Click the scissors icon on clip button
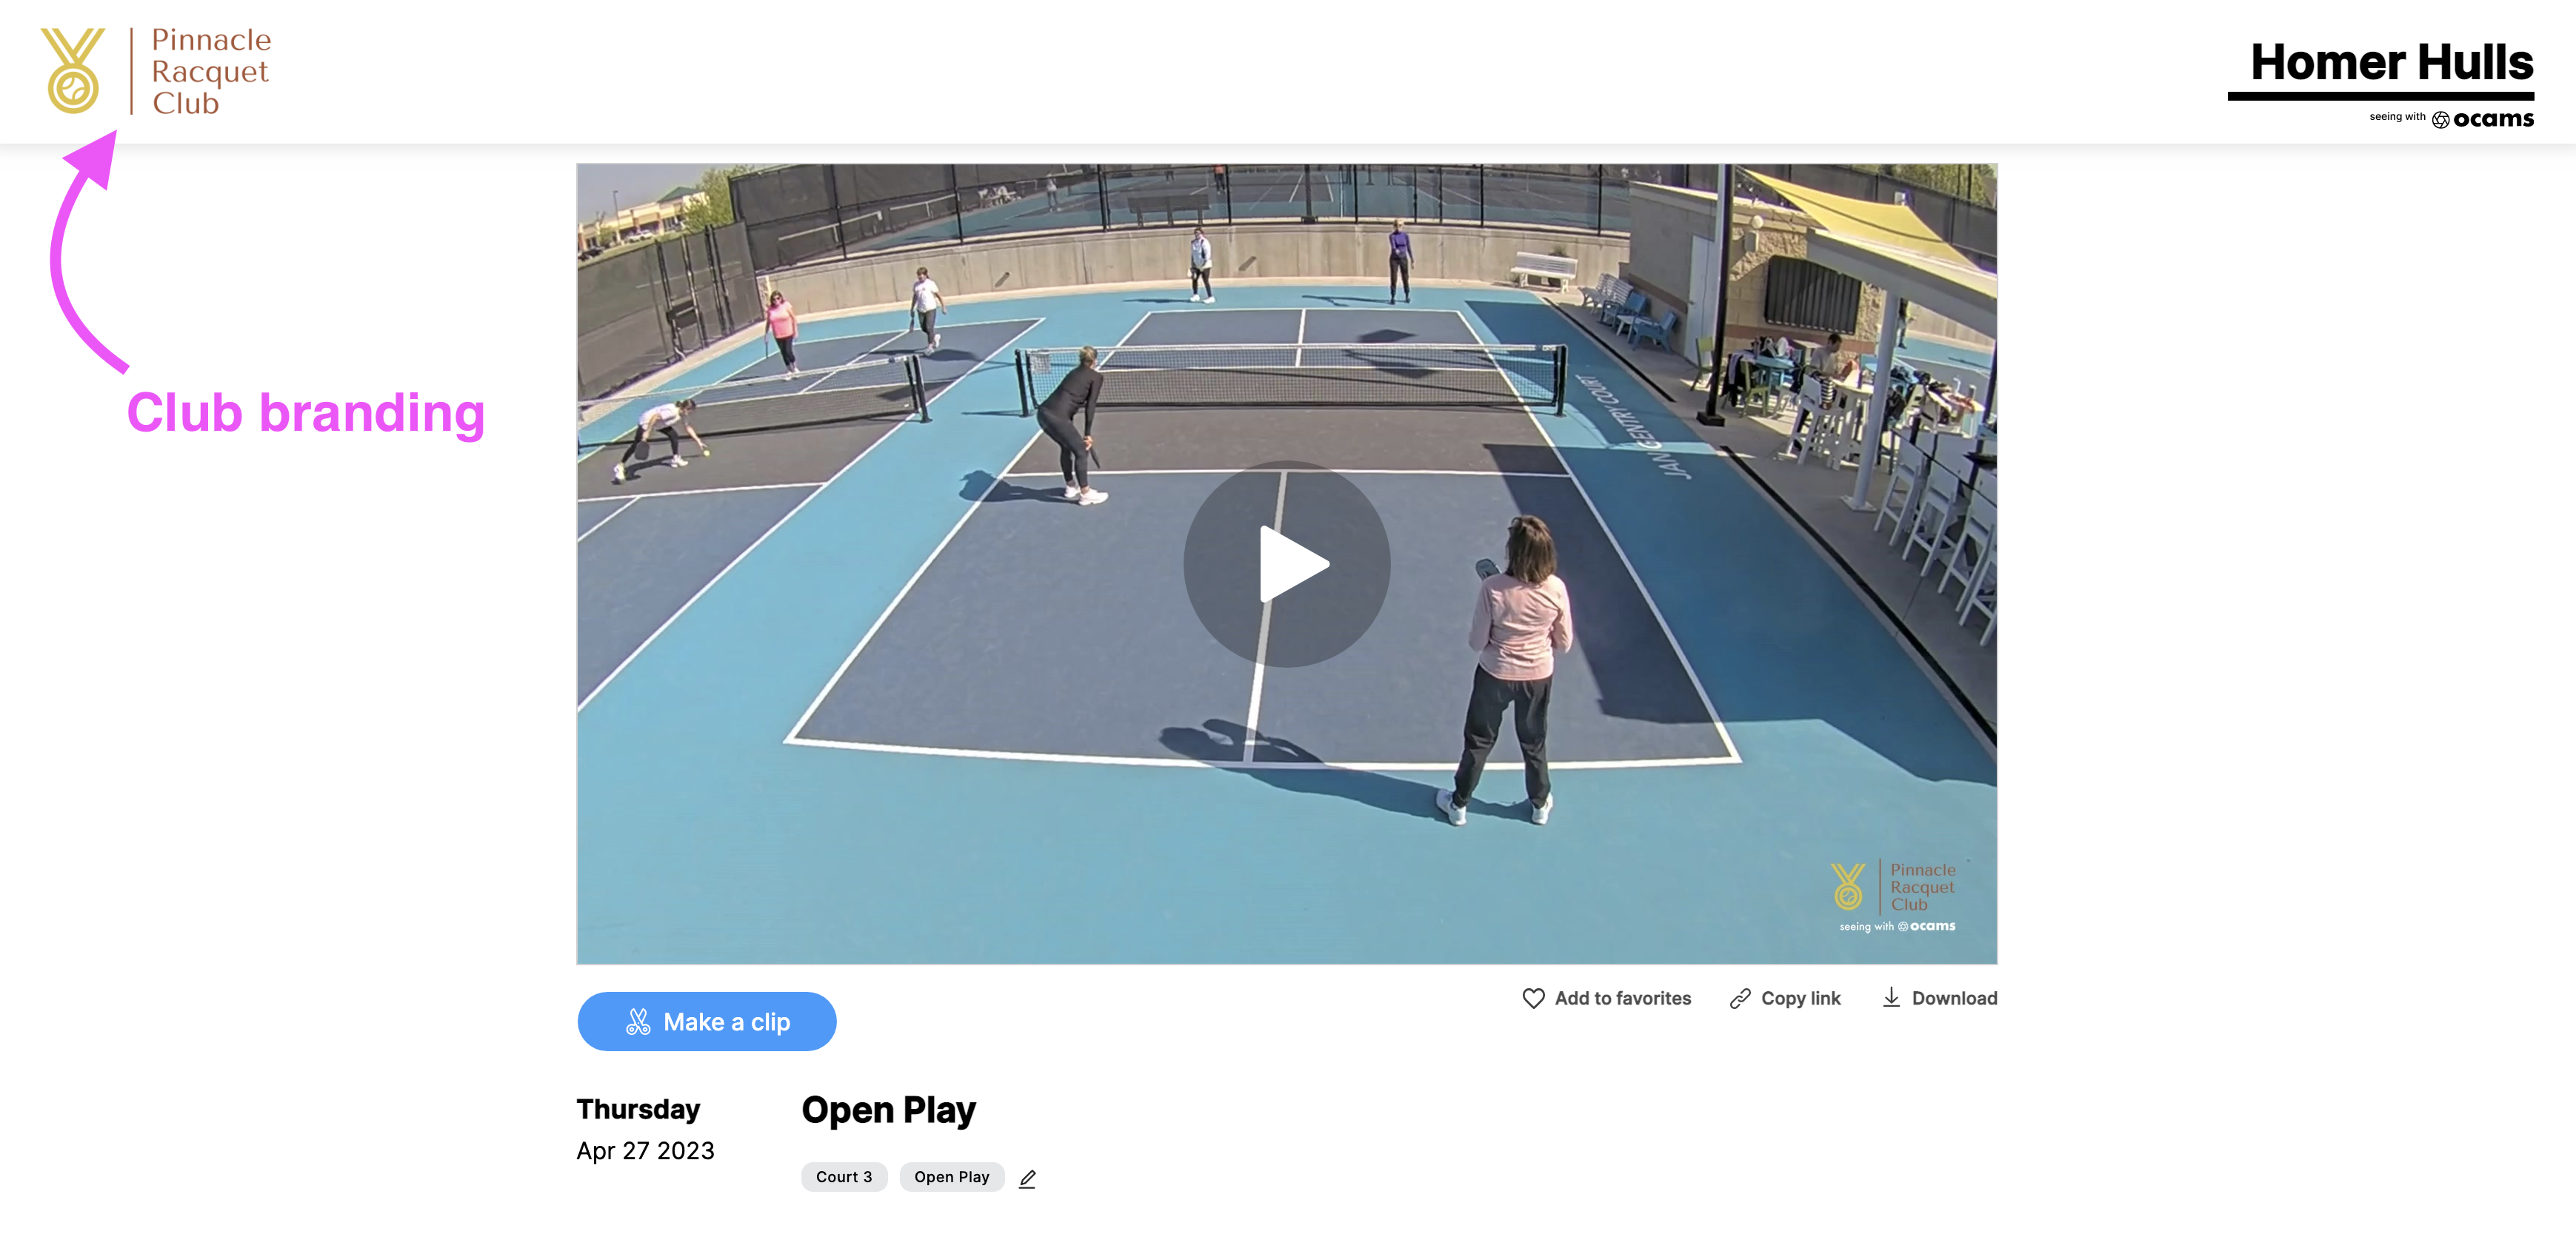This screenshot has height=1254, width=2576. coord(638,1021)
